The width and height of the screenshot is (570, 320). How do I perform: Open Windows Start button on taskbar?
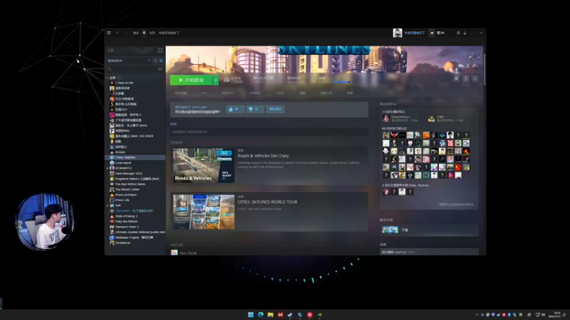251,314
